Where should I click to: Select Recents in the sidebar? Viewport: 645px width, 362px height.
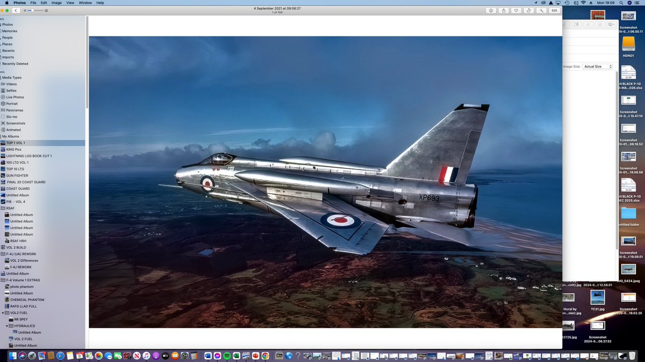(x=9, y=50)
